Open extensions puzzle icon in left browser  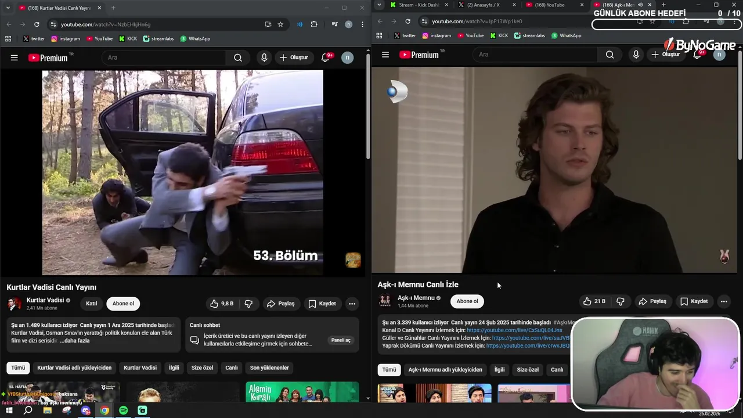[x=314, y=24]
